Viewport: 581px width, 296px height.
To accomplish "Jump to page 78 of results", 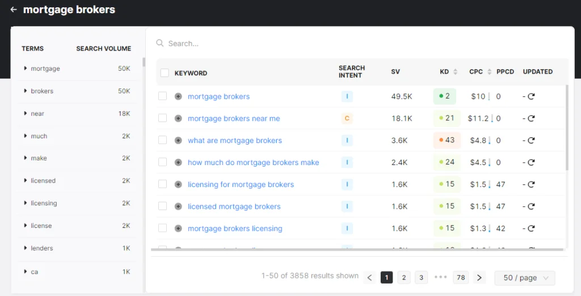I will point(461,277).
